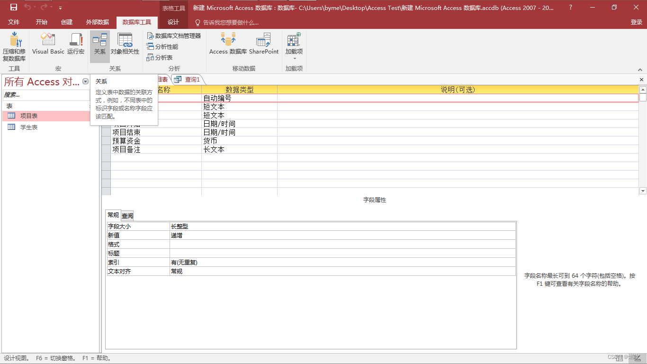Click the Redo arrow in title bar
Screen dimensions: 647x364
[x=45, y=7]
